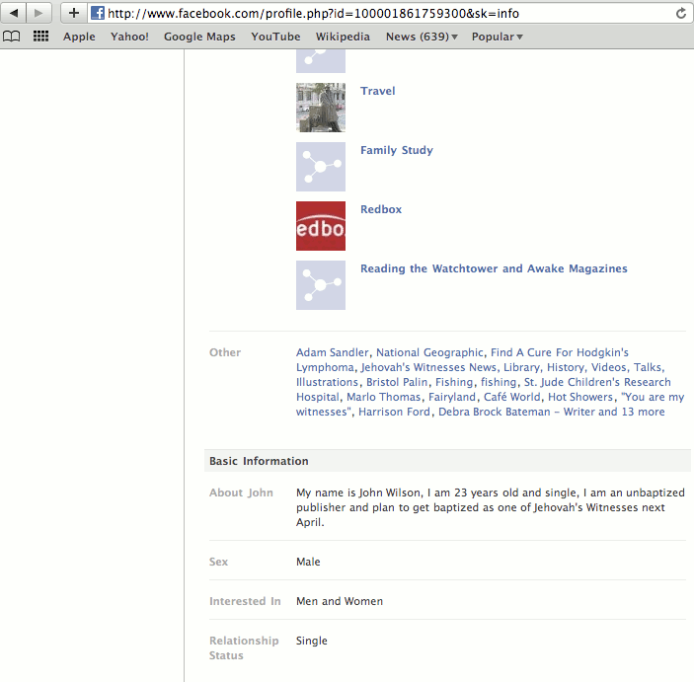
Task: Open the Café World link
Action: (x=511, y=397)
